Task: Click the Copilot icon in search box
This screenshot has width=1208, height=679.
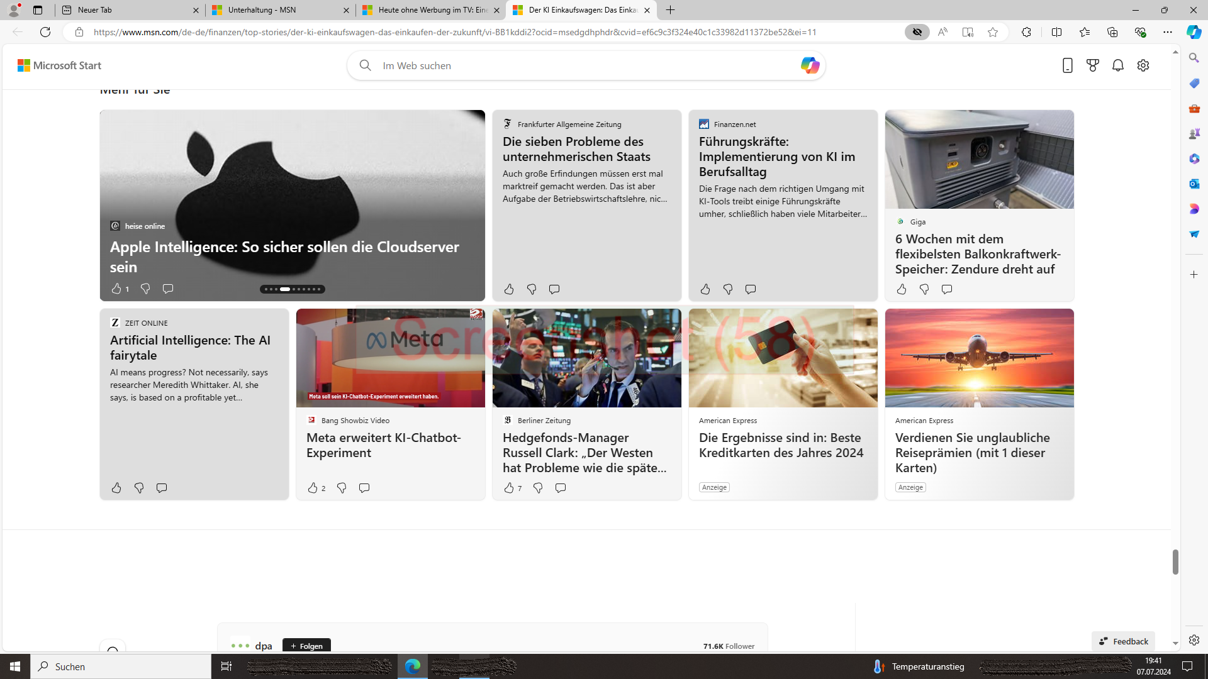Action: 810,65
